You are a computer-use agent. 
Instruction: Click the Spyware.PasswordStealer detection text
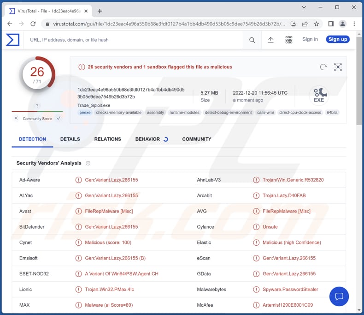pos(290,290)
